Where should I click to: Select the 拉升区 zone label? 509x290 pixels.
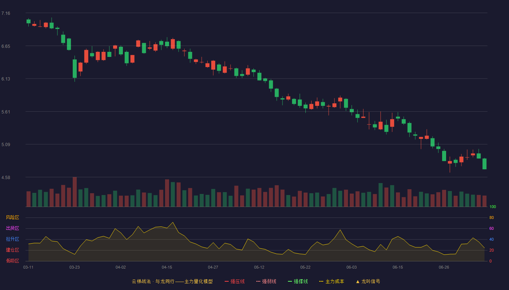coord(12,239)
